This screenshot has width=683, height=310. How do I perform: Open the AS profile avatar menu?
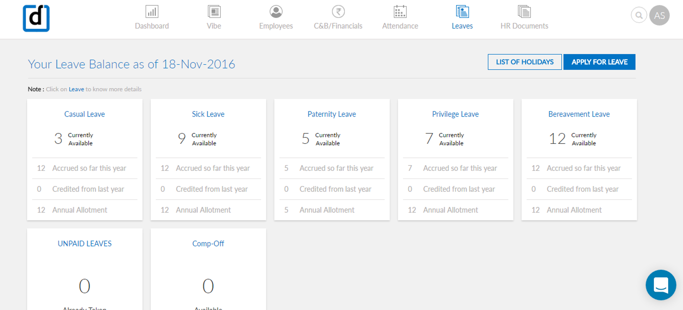tap(659, 15)
